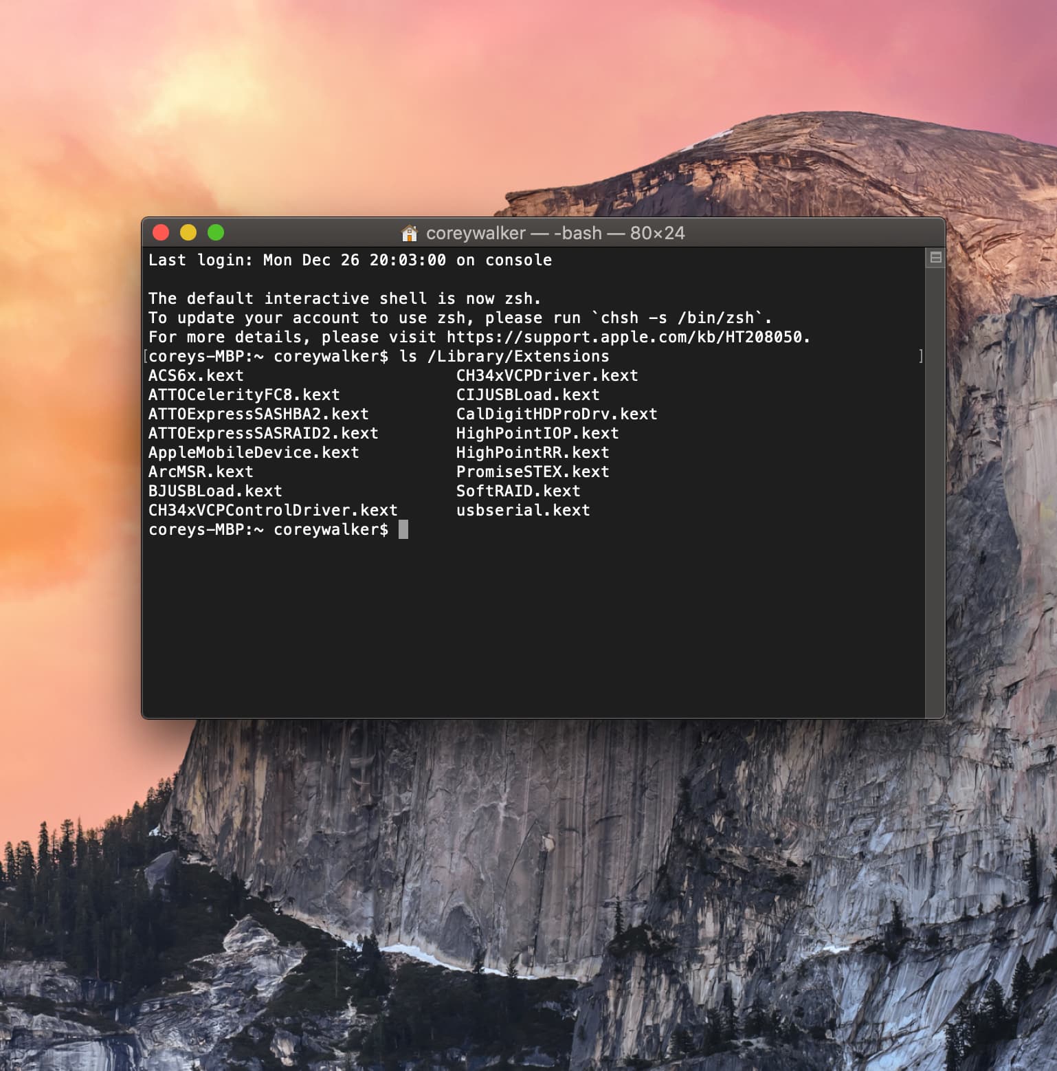Click ATTOExpressSASHBA2.kext entry
Image resolution: width=1057 pixels, height=1071 pixels.
[258, 415]
